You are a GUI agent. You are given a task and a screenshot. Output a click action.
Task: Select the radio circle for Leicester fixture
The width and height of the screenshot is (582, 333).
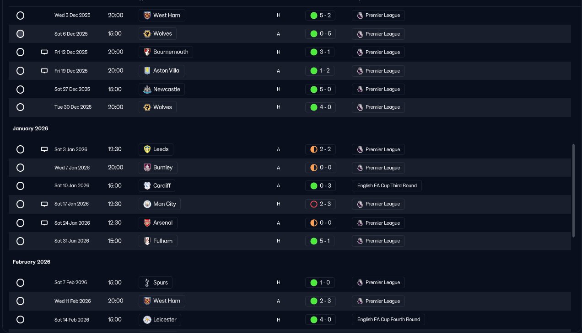pyautogui.click(x=20, y=320)
